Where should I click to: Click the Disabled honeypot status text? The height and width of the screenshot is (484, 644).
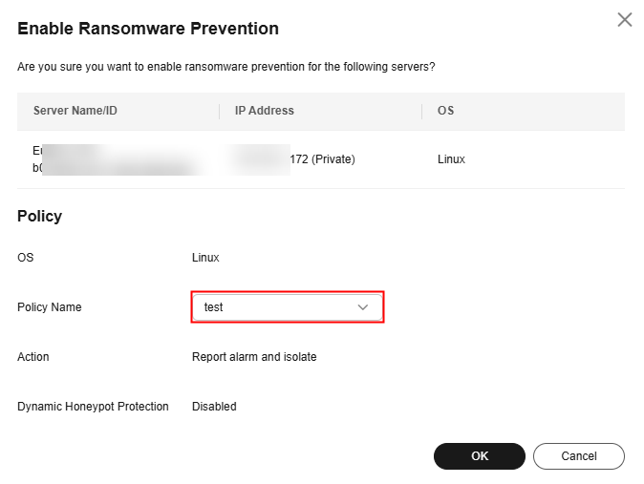(214, 407)
